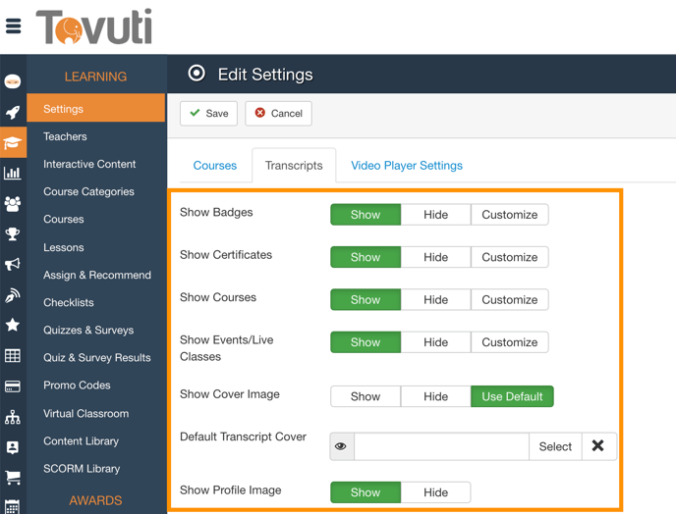Select the users group icon

[x=13, y=204]
